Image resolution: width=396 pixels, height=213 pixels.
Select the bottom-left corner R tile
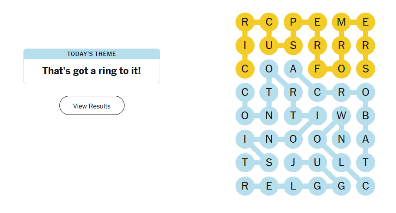[245, 186]
